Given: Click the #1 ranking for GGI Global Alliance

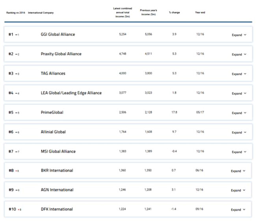Looking at the screenshot, I should click(11, 34).
